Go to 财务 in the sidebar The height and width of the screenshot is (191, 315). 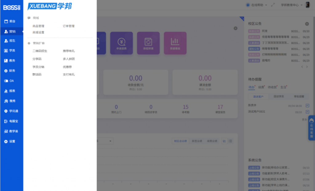(10, 71)
